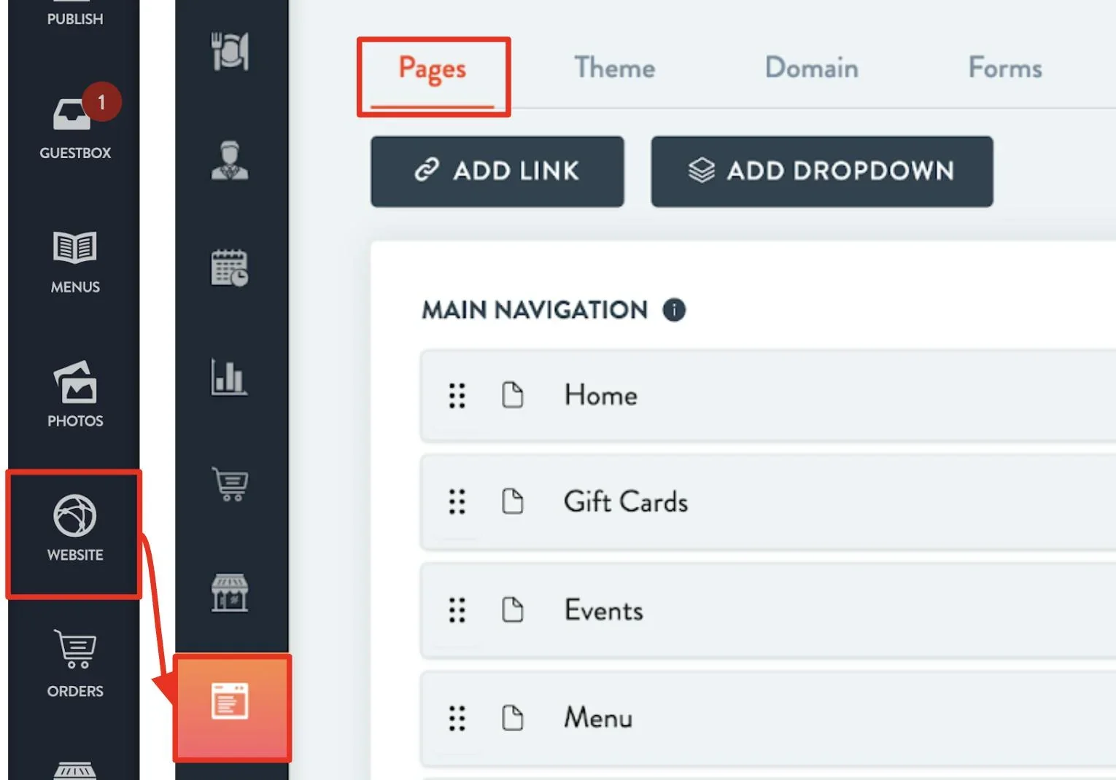Open the Events page row
The image size is (1116, 780).
pos(768,610)
